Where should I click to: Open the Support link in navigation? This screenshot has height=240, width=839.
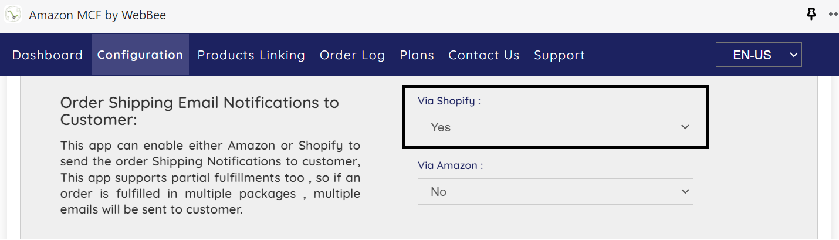[559, 55]
